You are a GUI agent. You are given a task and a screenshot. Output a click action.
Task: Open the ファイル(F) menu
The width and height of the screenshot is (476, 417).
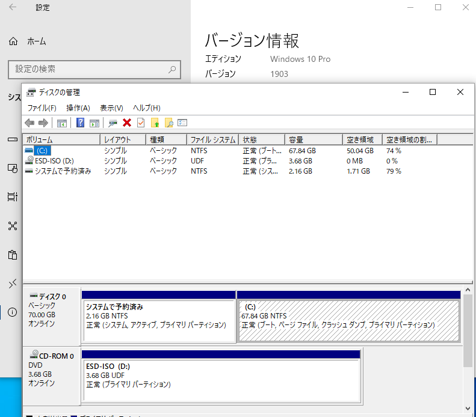click(x=42, y=108)
